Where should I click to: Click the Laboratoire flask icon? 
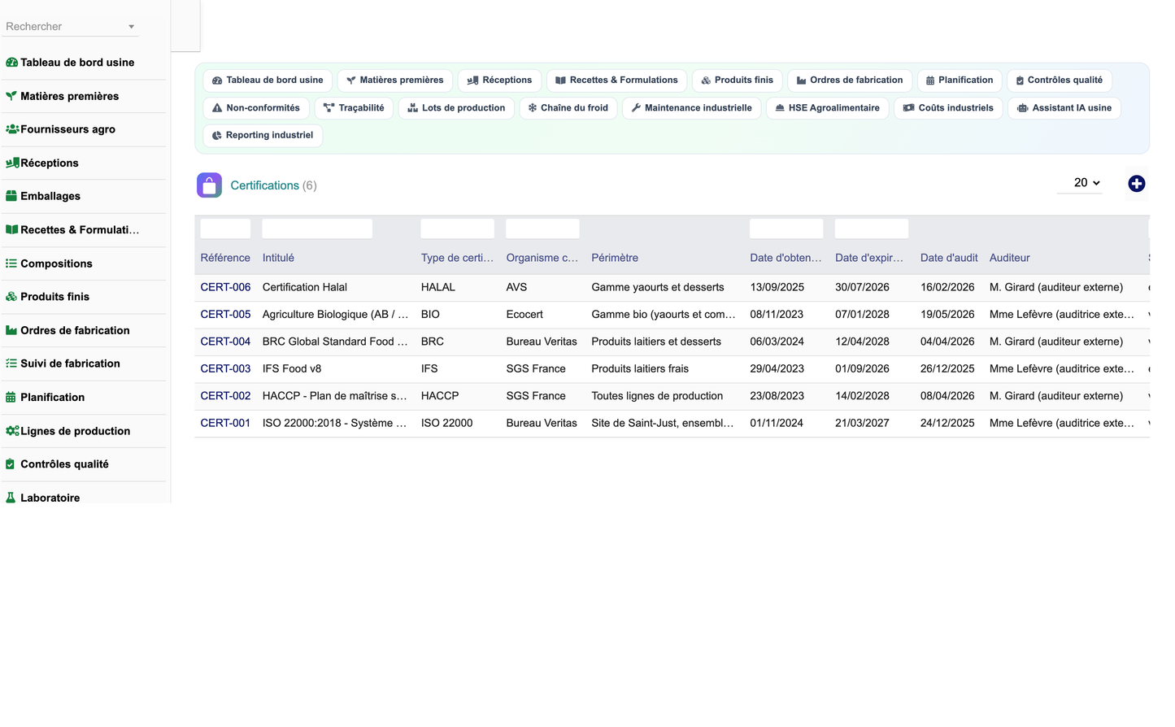click(x=11, y=498)
